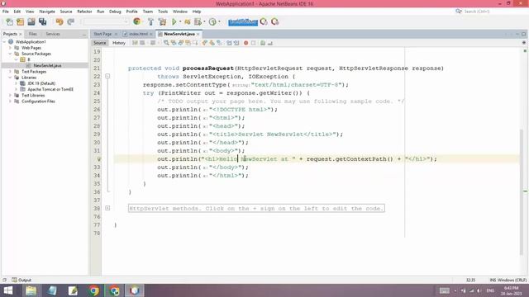Image resolution: width=529 pixels, height=297 pixels.
Task: Click the Clean and Build Project icon
Action: pos(162,22)
